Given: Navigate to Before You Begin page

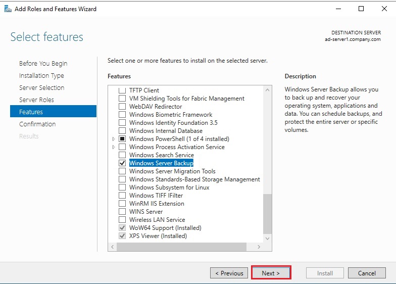Looking at the screenshot, I should [43, 63].
